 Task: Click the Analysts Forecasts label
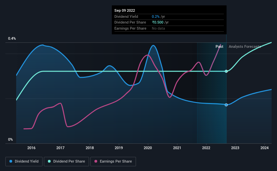coord(245,46)
